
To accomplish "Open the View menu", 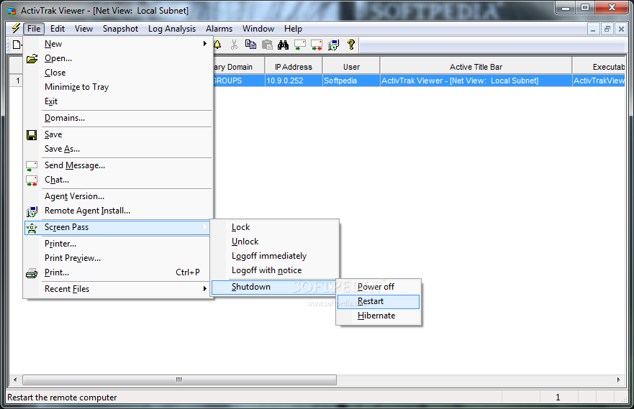I will [x=83, y=29].
